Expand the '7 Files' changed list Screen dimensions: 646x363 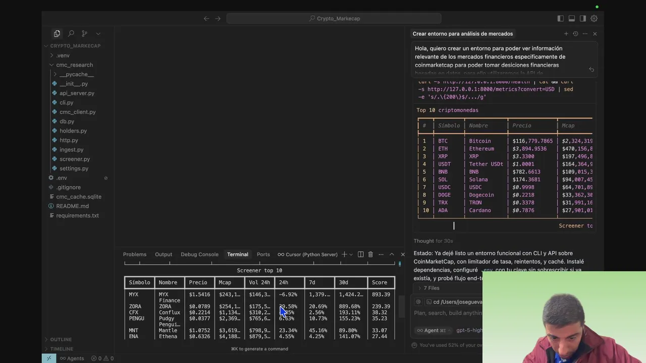point(429,288)
